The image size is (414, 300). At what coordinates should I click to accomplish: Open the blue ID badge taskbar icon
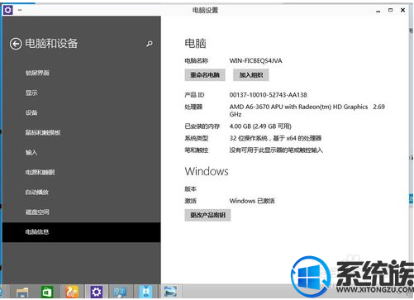[146, 292]
